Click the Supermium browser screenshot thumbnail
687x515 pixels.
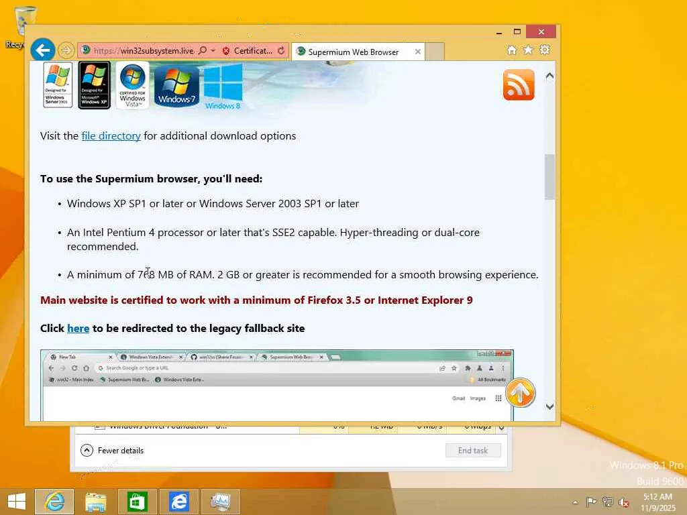pos(277,386)
